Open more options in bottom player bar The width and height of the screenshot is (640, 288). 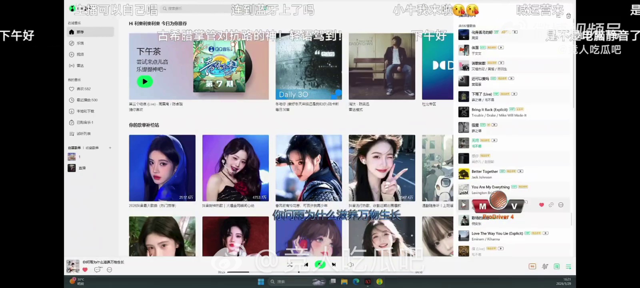110,270
